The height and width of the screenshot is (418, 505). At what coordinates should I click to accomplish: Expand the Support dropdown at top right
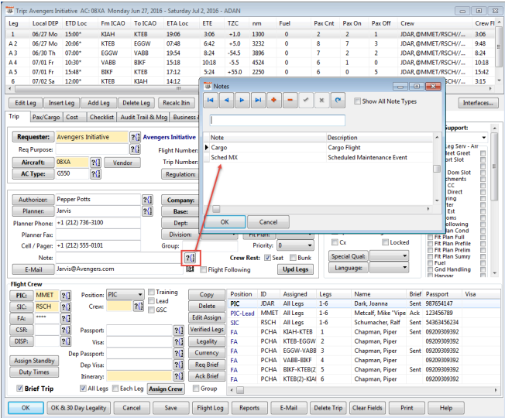(x=484, y=138)
